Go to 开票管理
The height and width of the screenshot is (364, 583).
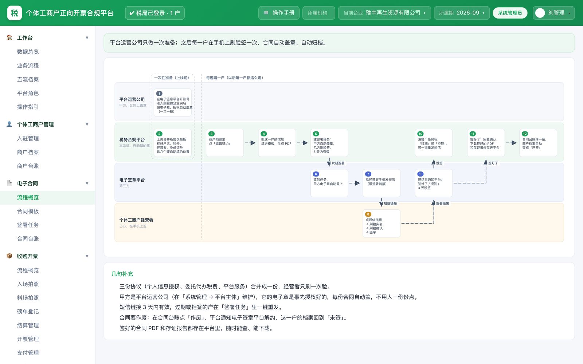point(47,339)
